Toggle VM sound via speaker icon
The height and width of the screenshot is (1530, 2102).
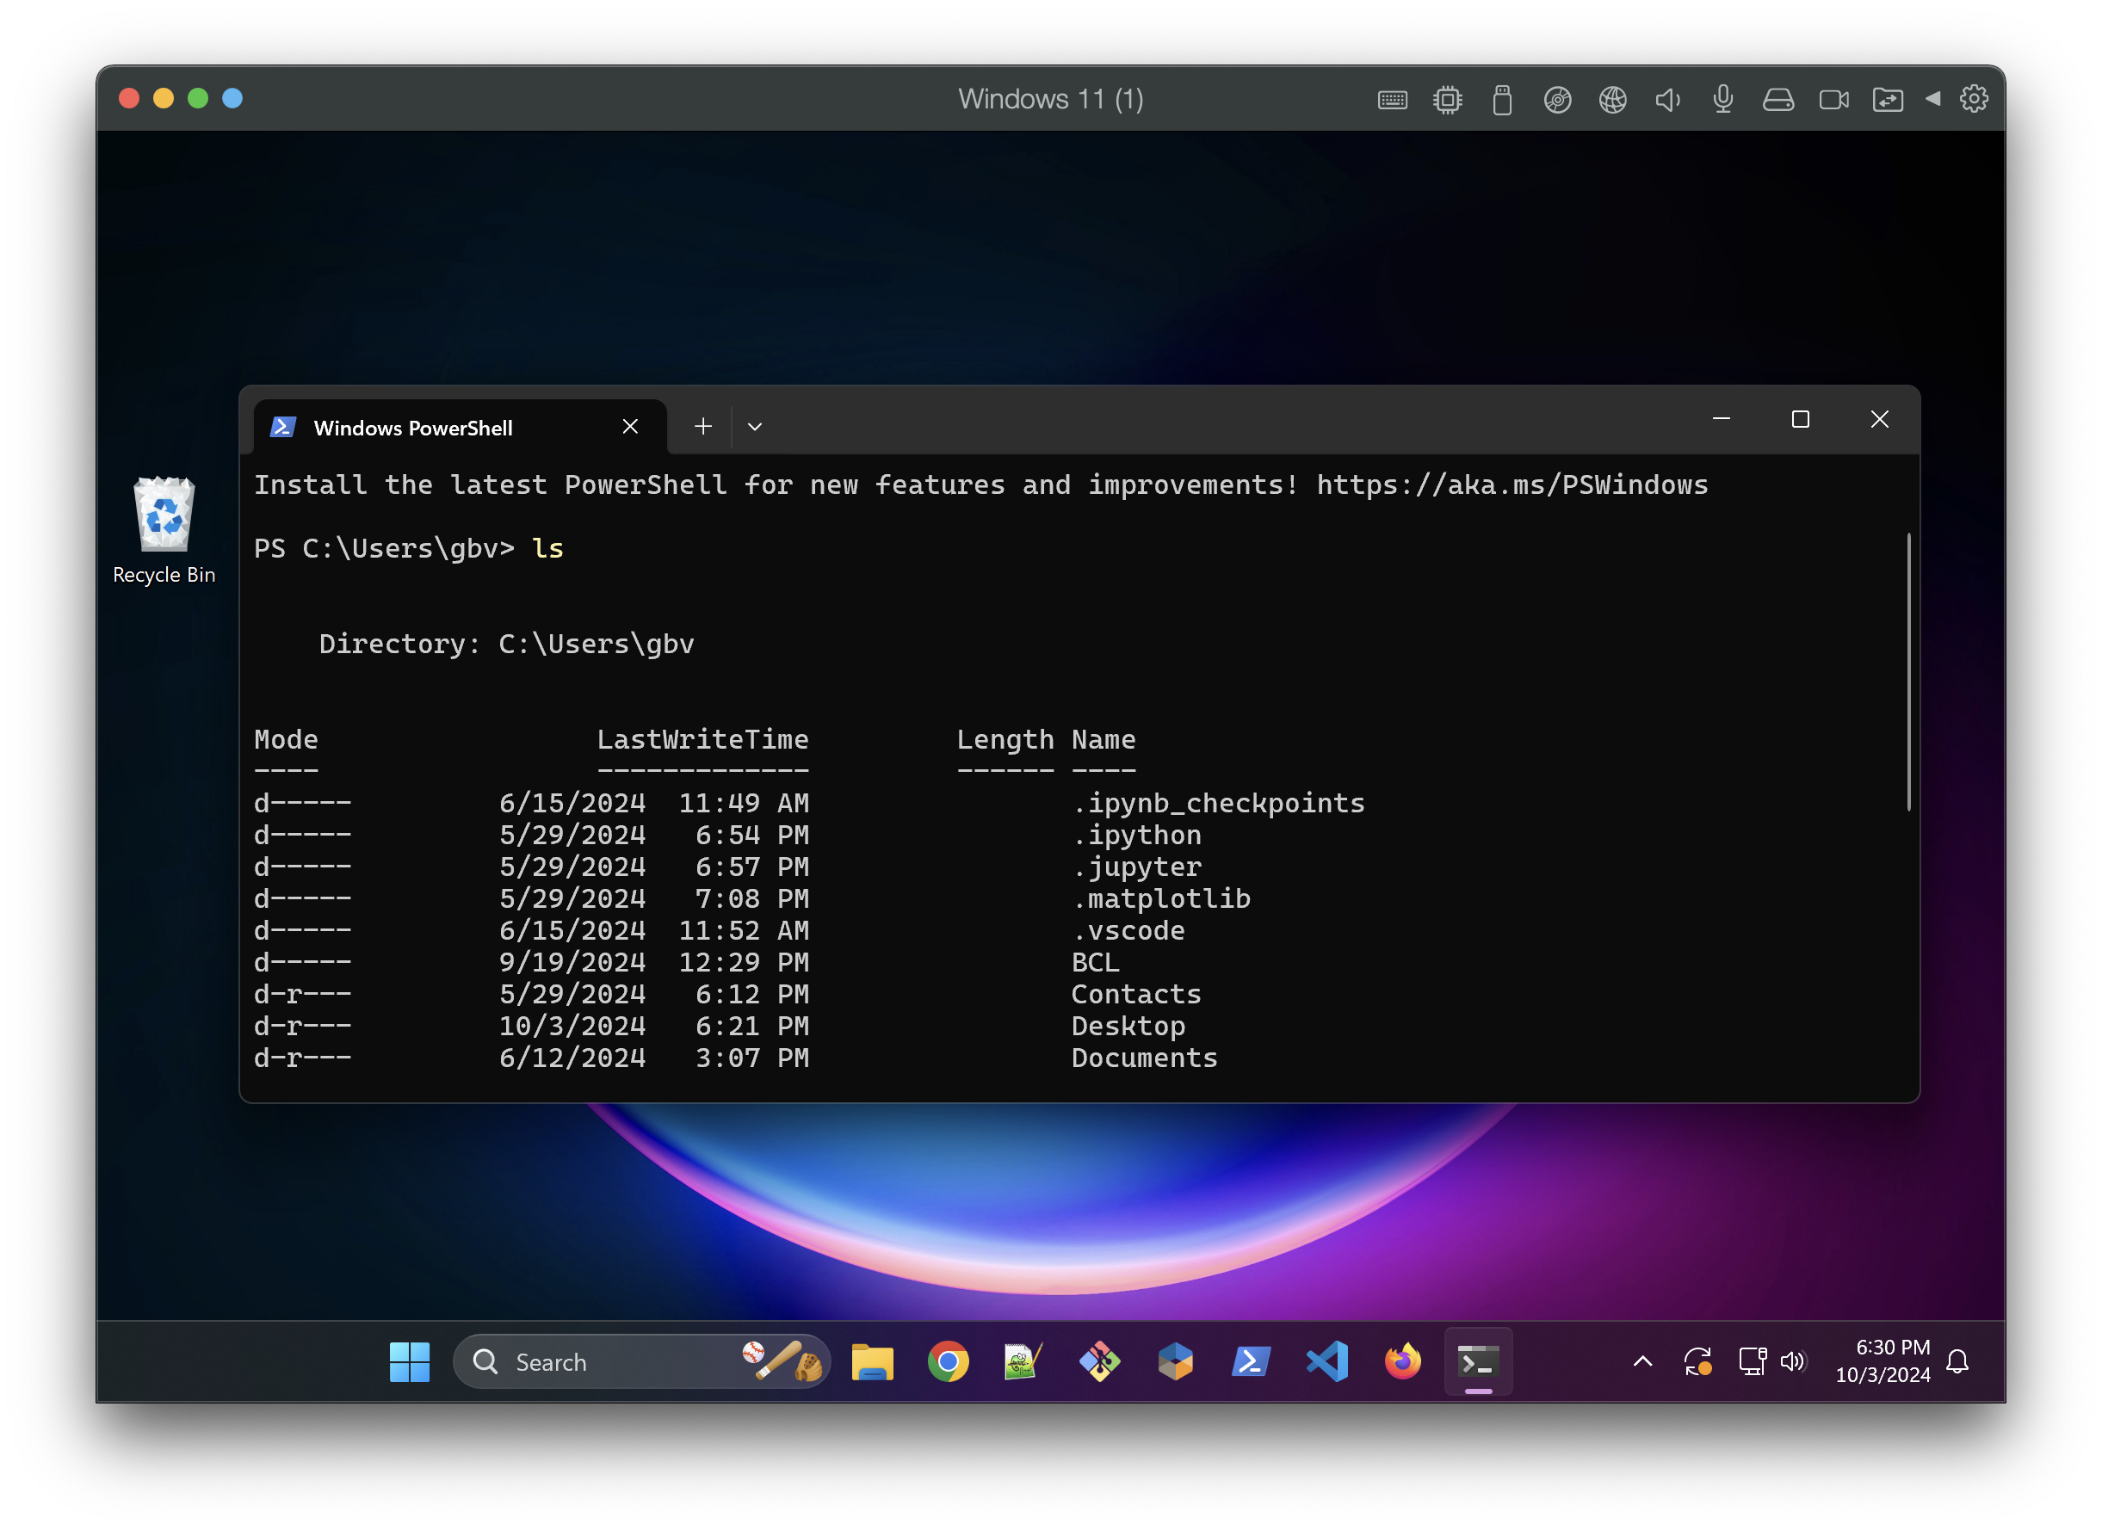1667,100
